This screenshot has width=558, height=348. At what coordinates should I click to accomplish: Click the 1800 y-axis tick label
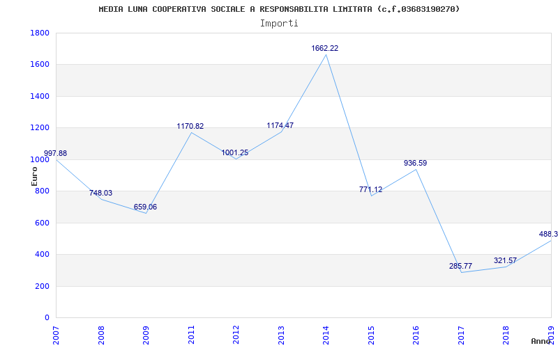pyautogui.click(x=40, y=33)
